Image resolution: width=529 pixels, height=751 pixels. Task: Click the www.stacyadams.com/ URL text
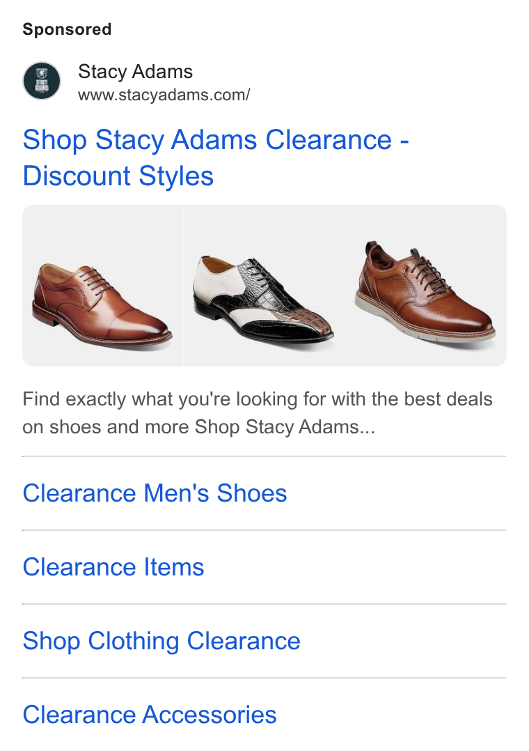click(x=164, y=95)
